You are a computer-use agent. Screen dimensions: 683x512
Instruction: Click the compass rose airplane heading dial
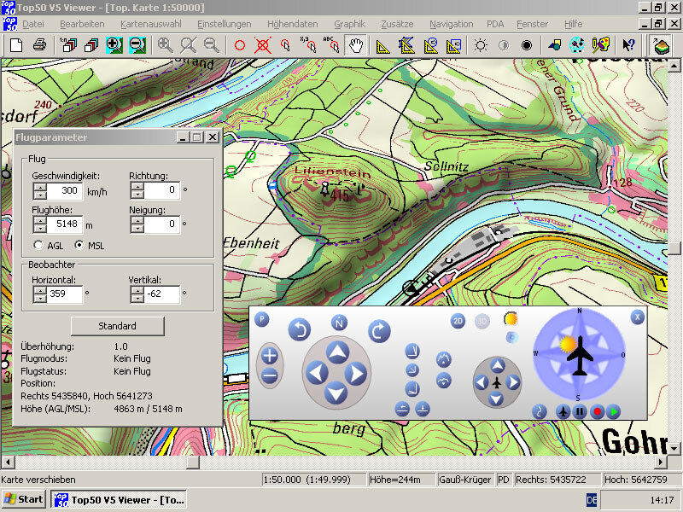click(580, 354)
